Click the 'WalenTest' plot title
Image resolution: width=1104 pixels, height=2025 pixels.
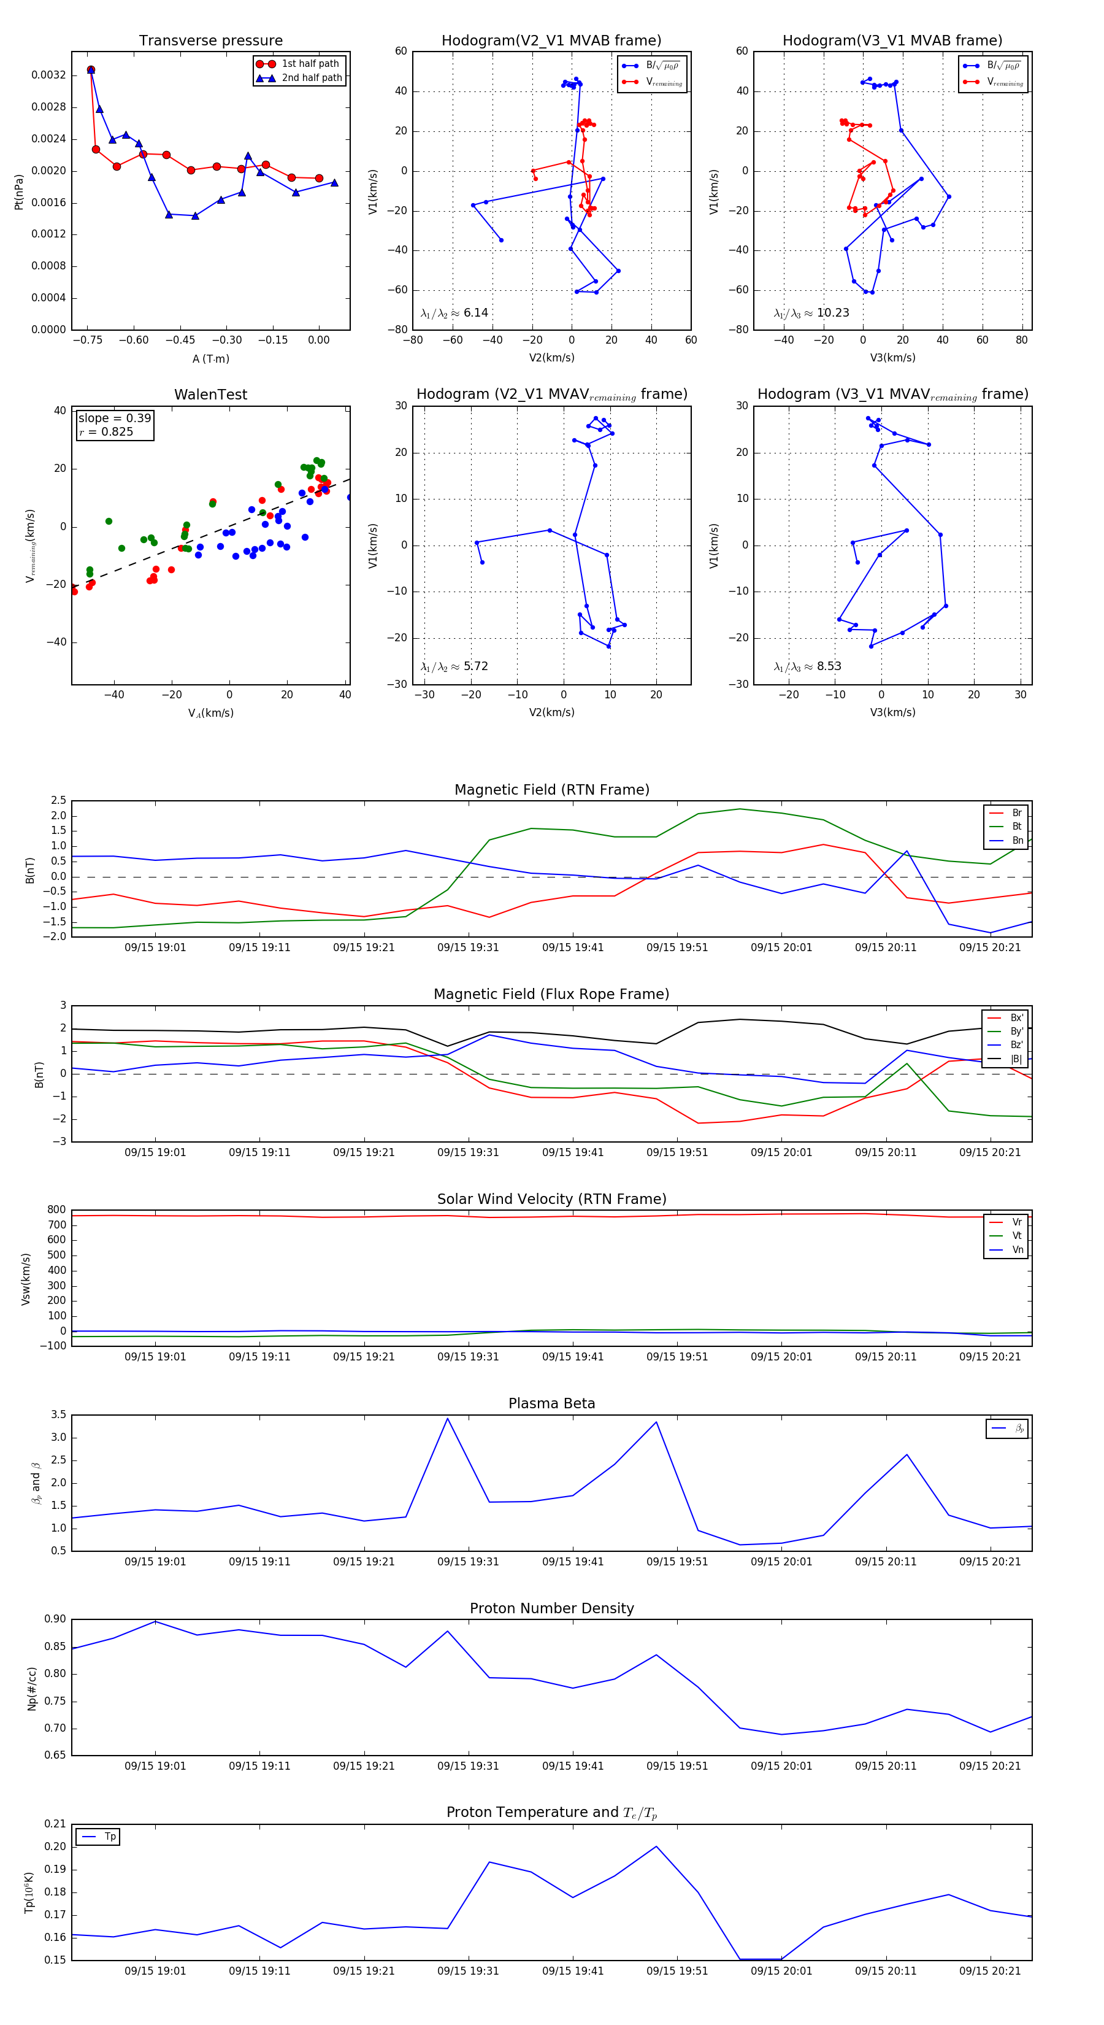[x=210, y=395]
